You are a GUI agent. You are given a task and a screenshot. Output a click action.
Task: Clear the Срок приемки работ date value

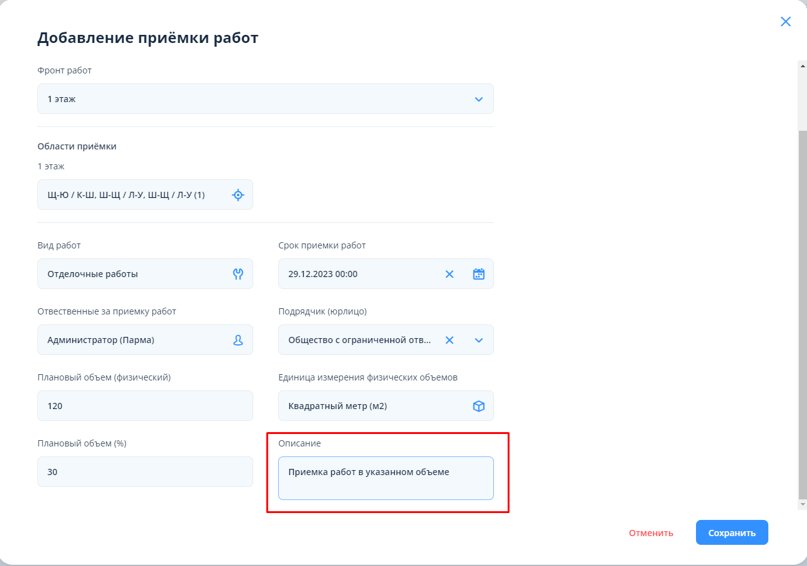point(449,274)
